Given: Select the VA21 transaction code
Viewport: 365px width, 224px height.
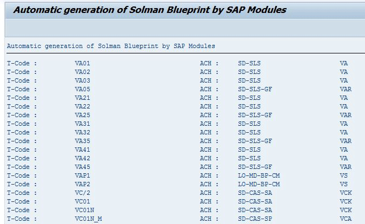Looking at the screenshot, I should point(82,98).
